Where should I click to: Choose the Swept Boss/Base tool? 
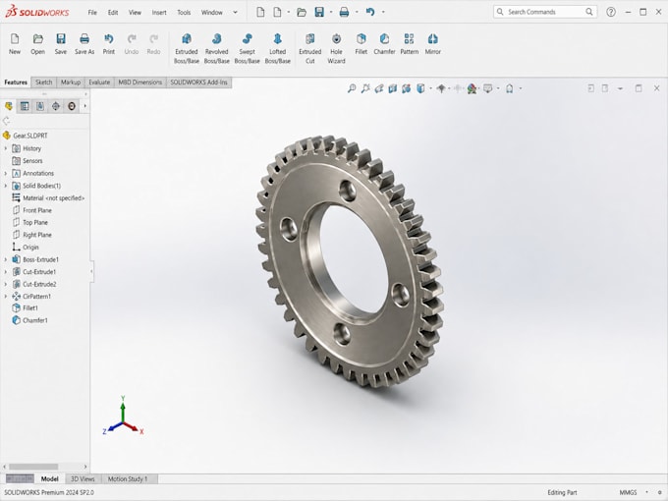[x=248, y=48]
